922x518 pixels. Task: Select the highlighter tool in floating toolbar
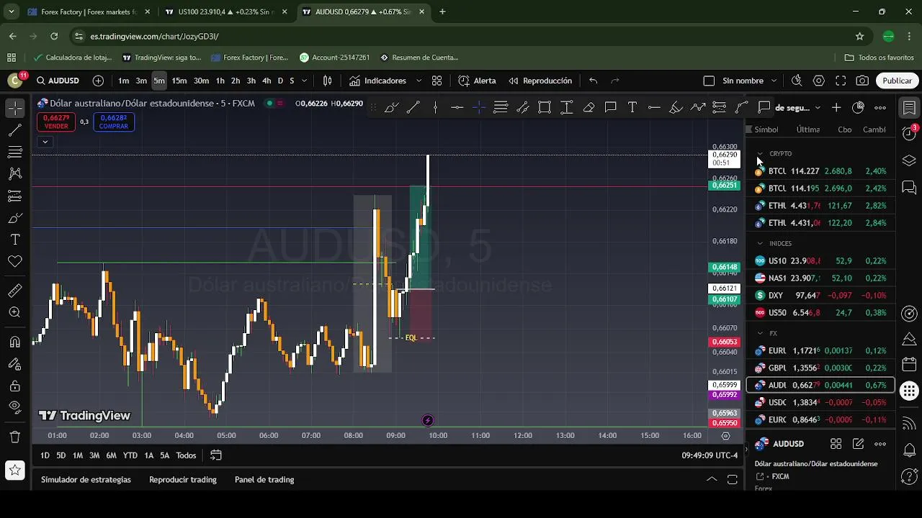(676, 107)
